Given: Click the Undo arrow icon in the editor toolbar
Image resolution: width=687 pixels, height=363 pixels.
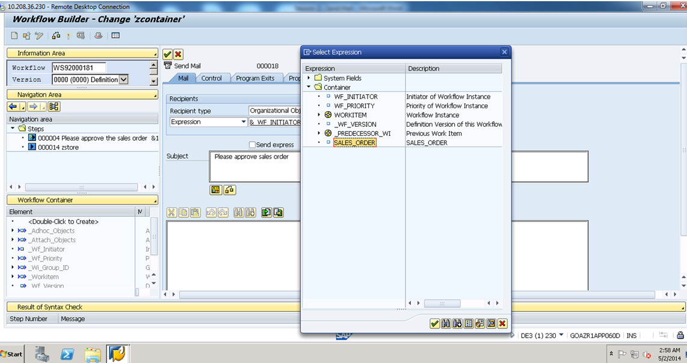Looking at the screenshot, I should (x=210, y=212).
